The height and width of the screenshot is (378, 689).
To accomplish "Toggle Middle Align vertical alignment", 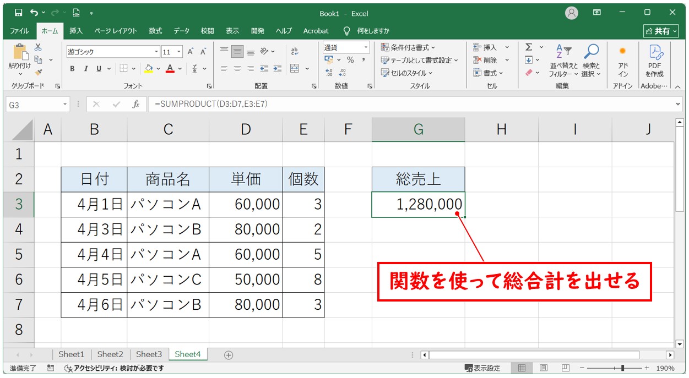I will coord(237,52).
